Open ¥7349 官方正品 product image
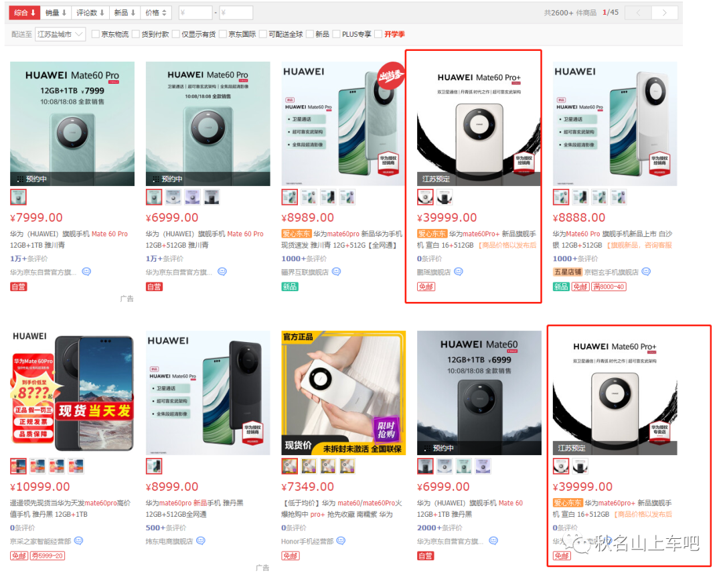723x575 pixels. (343, 393)
